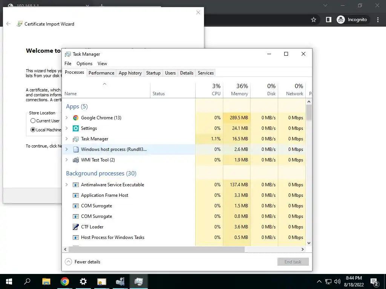Switch to the Details tab
The image size is (386, 289).
(187, 73)
